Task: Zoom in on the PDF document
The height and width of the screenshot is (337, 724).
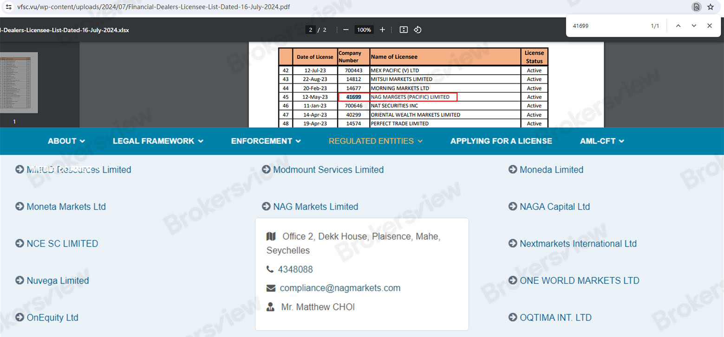Action: point(382,30)
